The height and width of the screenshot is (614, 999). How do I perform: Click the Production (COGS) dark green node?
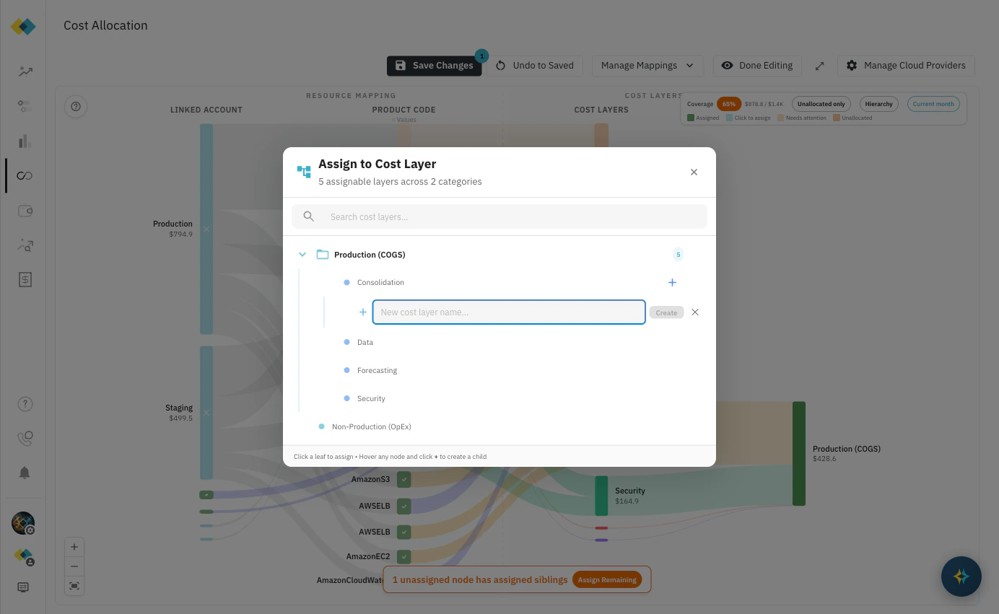click(x=798, y=454)
